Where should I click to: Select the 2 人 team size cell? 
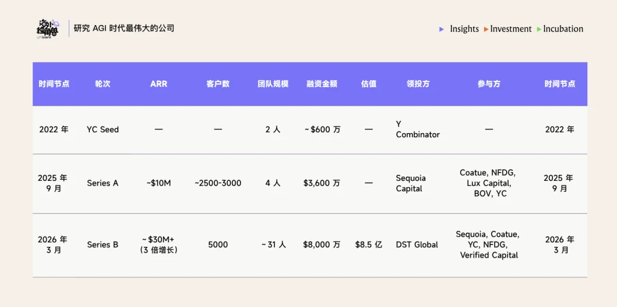273,130
